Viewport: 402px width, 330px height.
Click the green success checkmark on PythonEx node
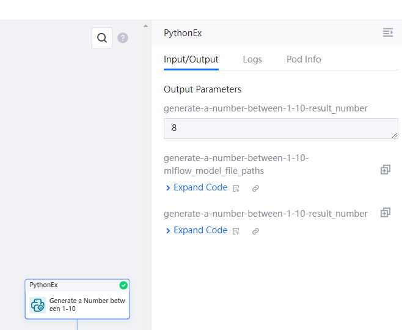tap(123, 285)
